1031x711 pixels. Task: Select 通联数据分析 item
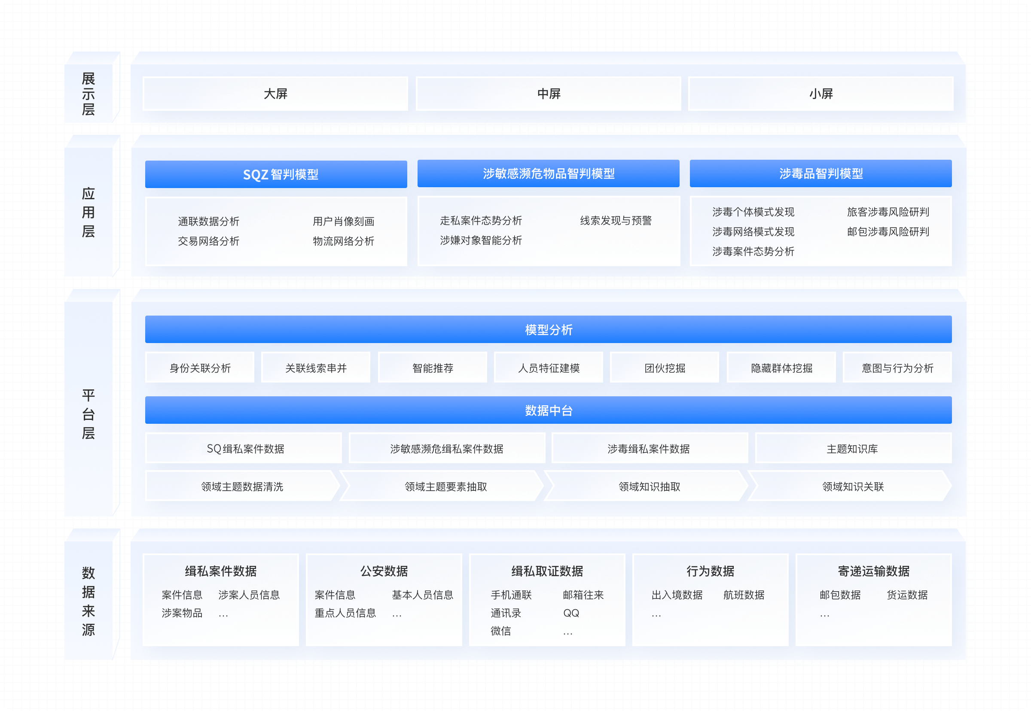pos(209,222)
